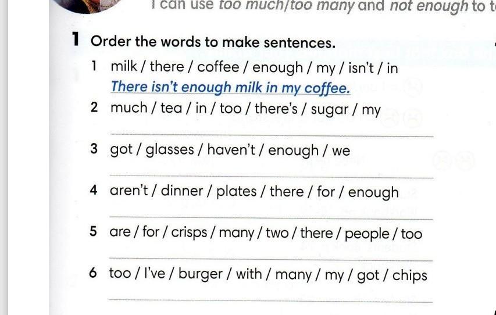This screenshot has height=315, width=496.
Task: Click the word 'crisps' in item 5
Action: tap(189, 233)
